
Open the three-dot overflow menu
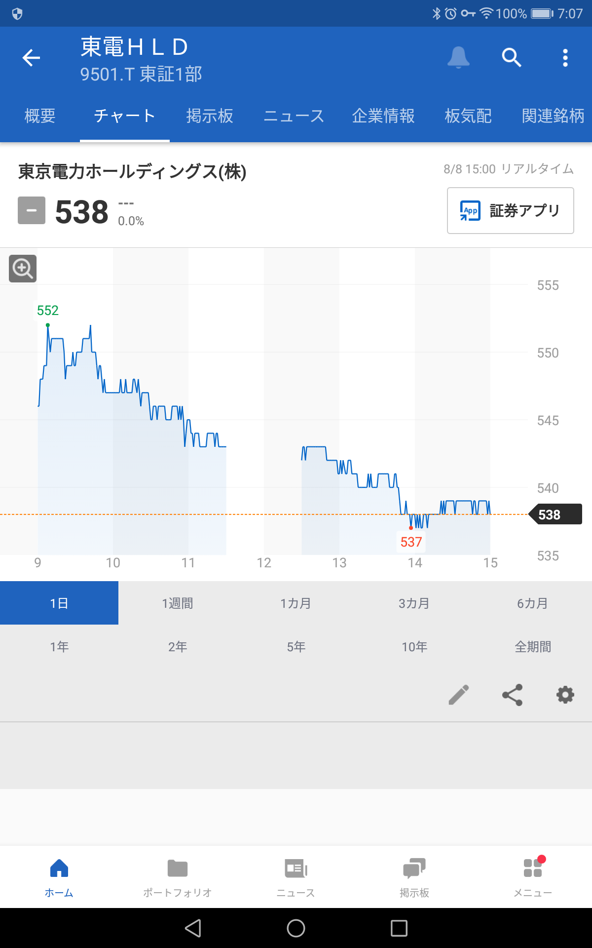pyautogui.click(x=565, y=58)
